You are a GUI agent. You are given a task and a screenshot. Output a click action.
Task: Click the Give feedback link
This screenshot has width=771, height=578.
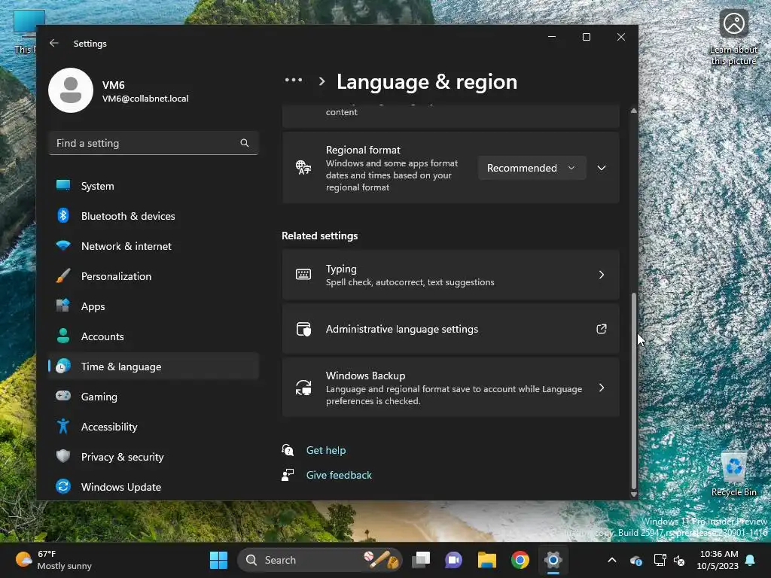339,475
